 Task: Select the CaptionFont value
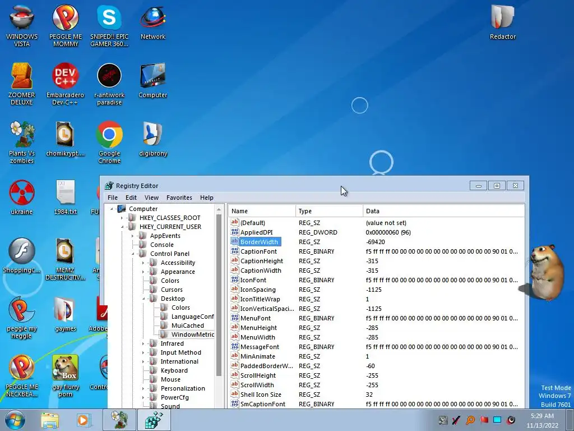pyautogui.click(x=258, y=251)
